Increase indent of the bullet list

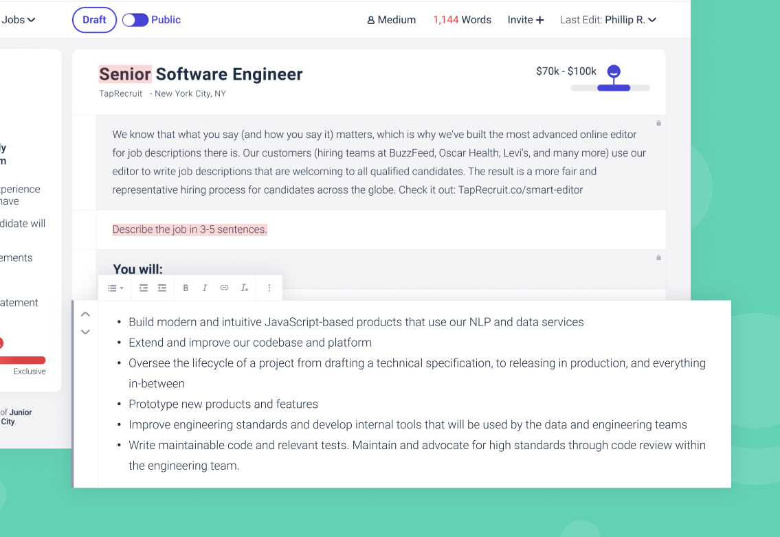[144, 288]
